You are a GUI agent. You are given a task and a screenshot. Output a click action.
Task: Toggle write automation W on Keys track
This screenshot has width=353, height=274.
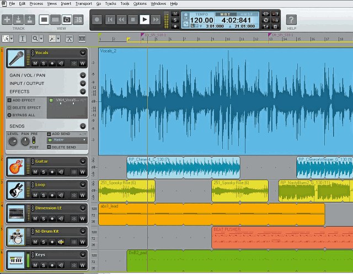pos(82,265)
